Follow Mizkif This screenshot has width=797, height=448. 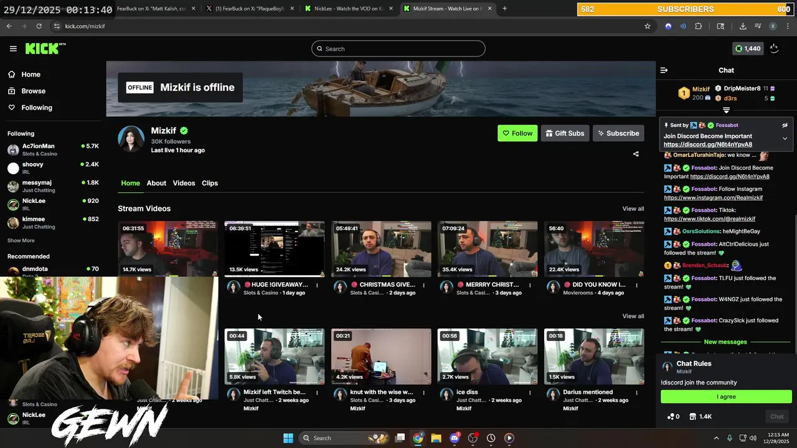517,133
